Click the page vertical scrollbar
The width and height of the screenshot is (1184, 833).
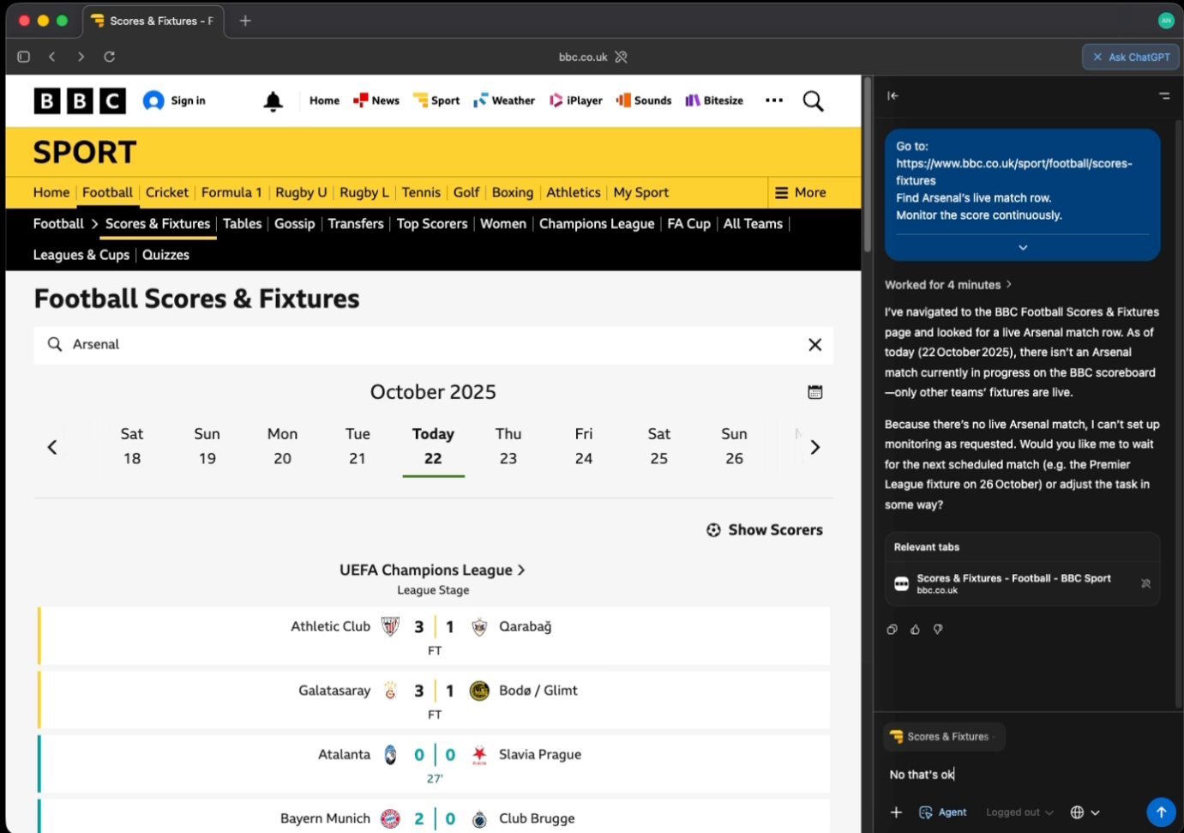(x=868, y=163)
